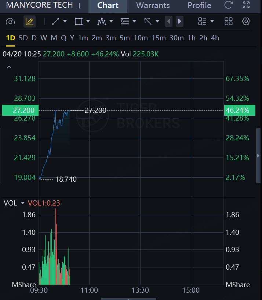262x300 pixels.
Task: Open the grid layout icon
Action: [228, 22]
